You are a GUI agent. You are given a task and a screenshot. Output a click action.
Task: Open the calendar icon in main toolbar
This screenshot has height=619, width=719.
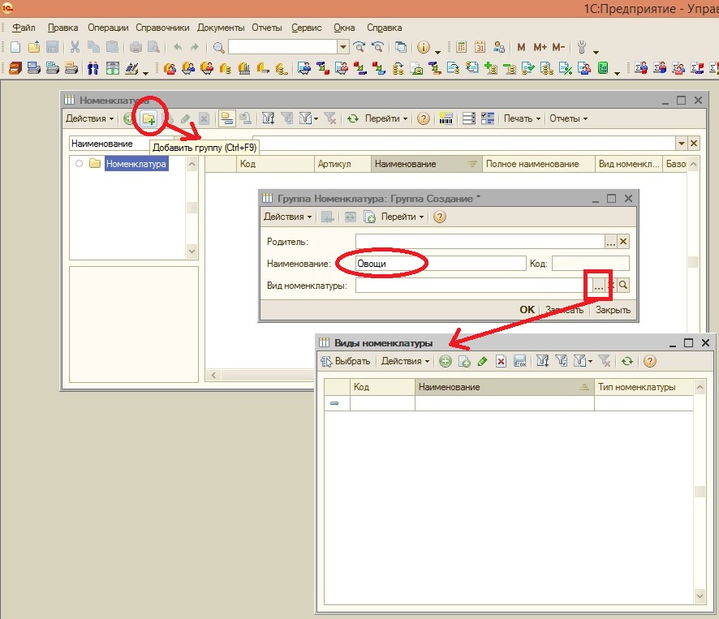(x=480, y=47)
